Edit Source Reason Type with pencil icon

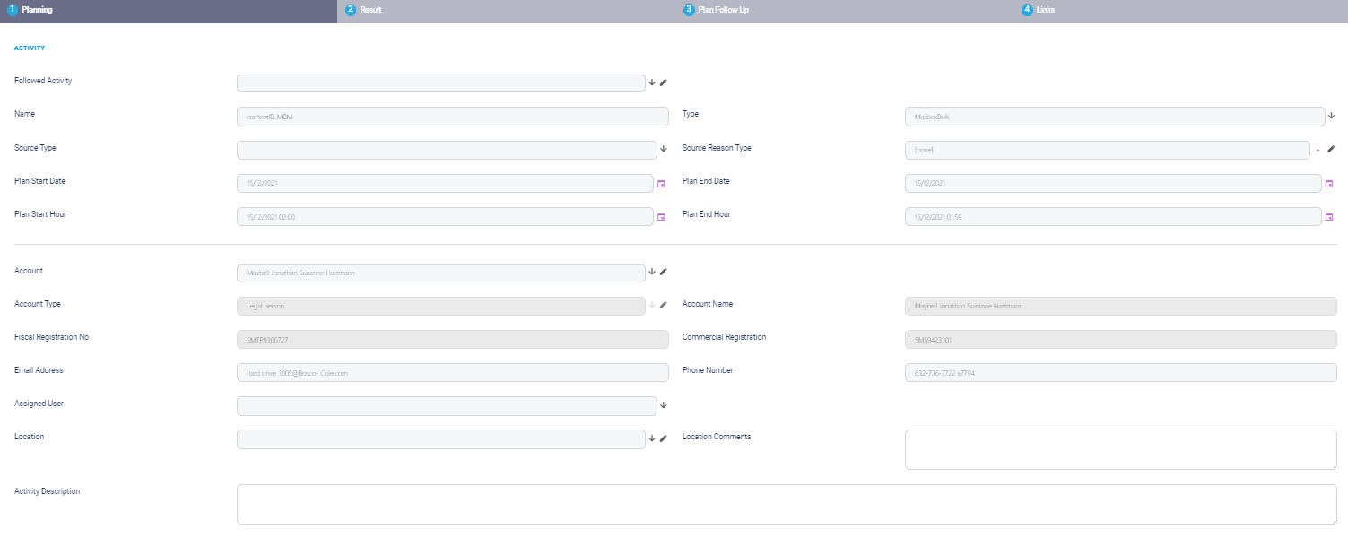(x=1331, y=150)
